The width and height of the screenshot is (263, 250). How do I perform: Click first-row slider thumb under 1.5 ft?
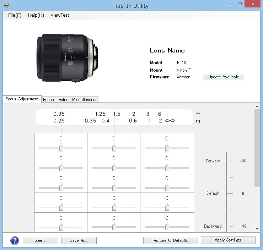pos(114,148)
